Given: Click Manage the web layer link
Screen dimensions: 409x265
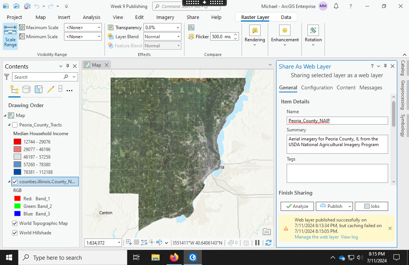Looking at the screenshot, I should coord(316,237).
